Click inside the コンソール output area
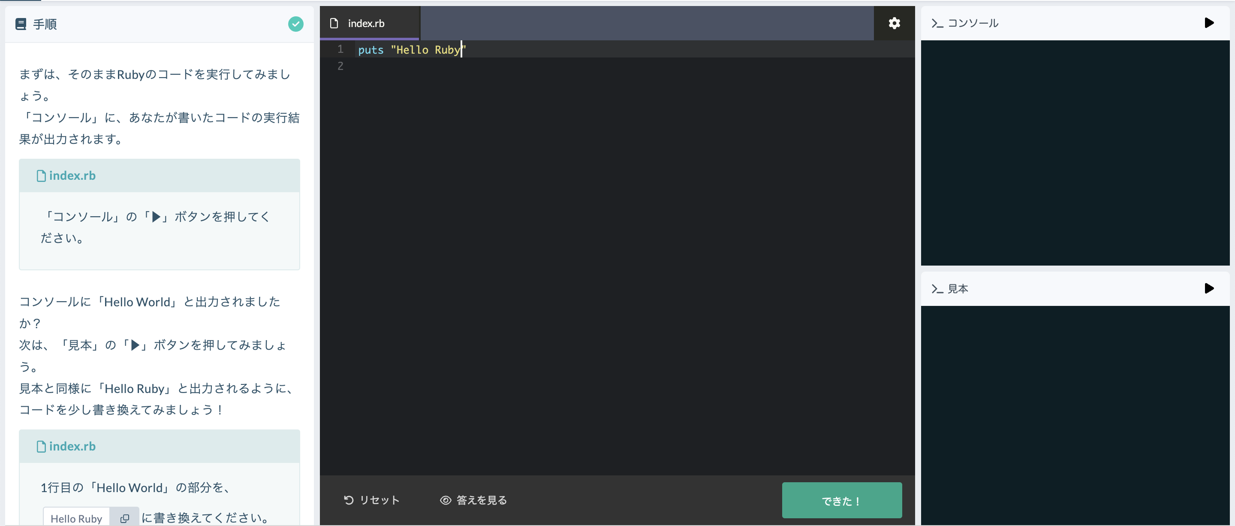Image resolution: width=1235 pixels, height=526 pixels. click(1075, 152)
